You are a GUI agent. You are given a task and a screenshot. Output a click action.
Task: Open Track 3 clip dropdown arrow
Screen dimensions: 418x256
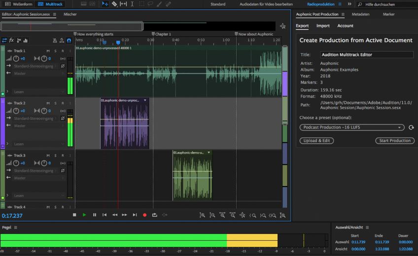[x=209, y=153]
